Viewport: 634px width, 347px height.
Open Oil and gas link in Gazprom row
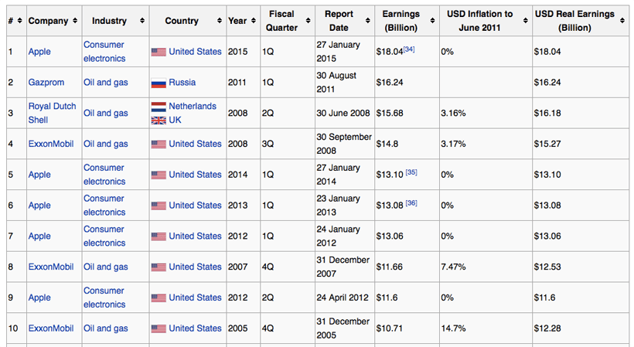click(106, 82)
